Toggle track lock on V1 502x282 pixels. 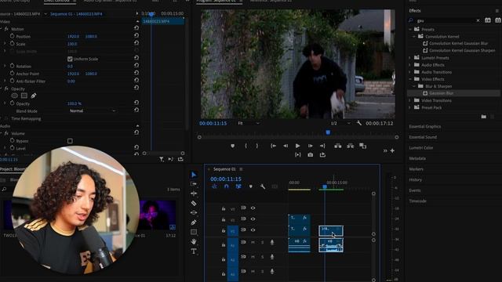[224, 230]
